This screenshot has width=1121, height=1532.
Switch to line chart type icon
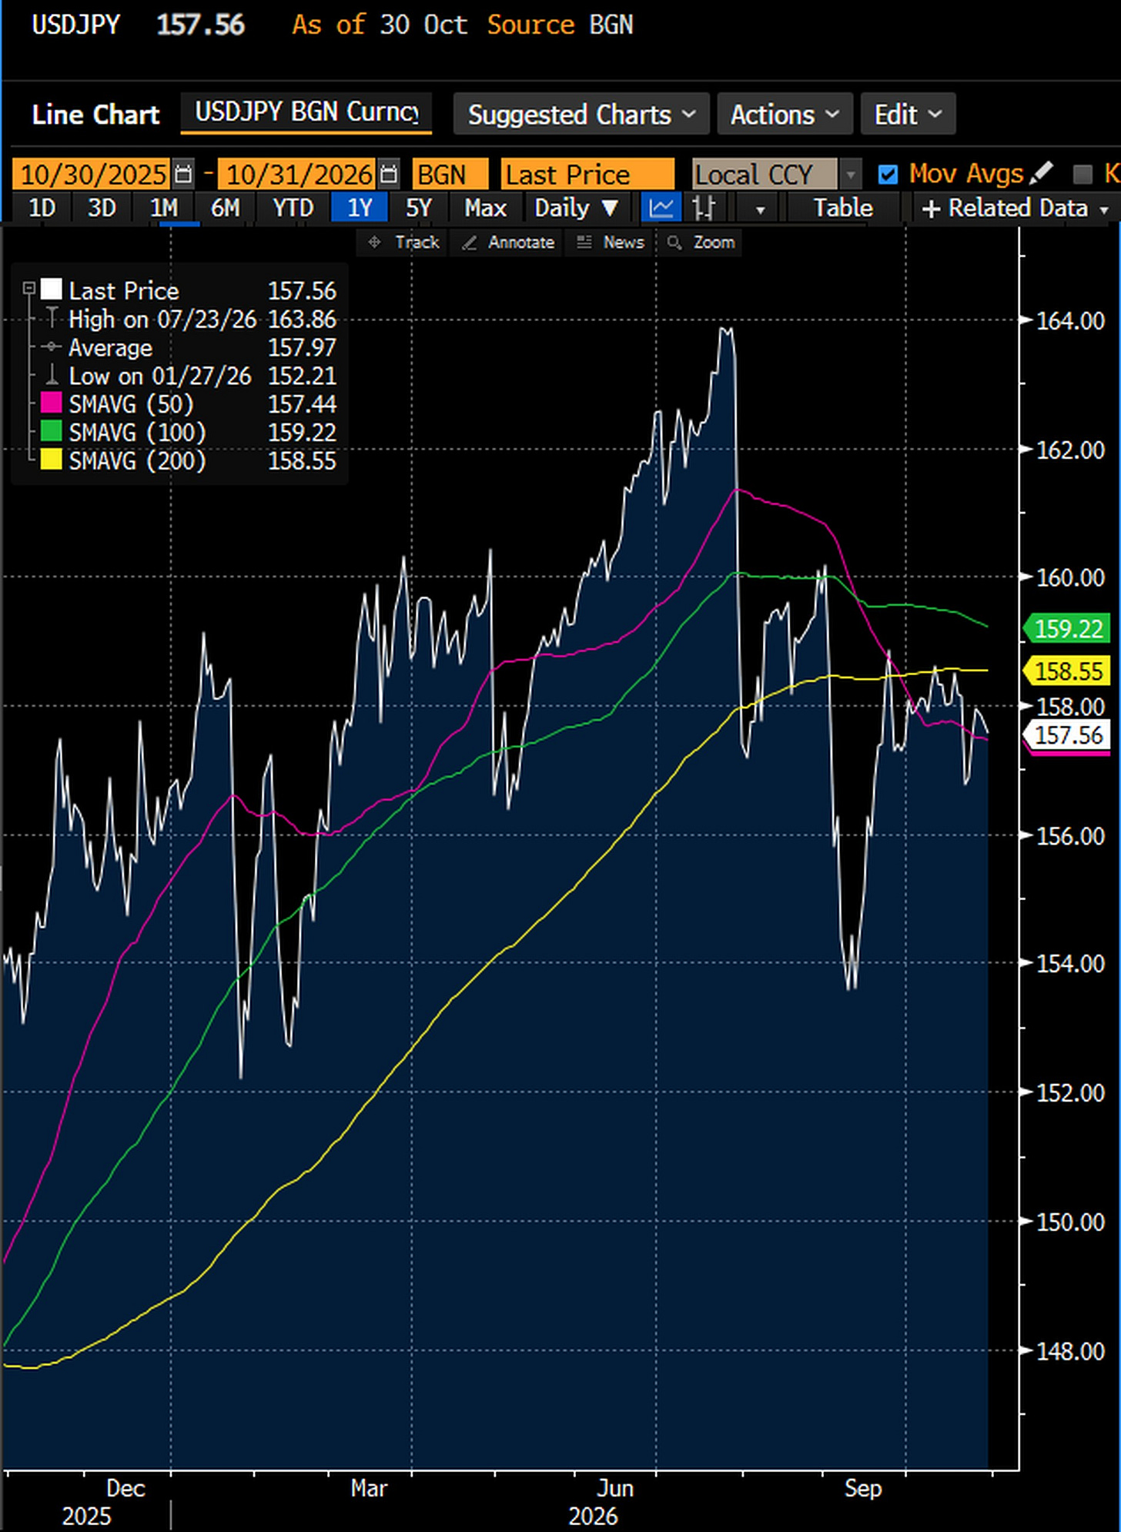(x=661, y=209)
